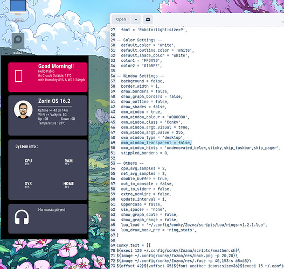
Task: Click the headphones icon in music widget
Action: pyautogui.click(x=22, y=217)
